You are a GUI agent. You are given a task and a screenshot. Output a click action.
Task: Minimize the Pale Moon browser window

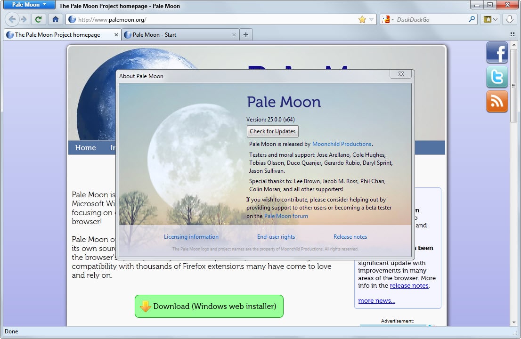[477, 5]
